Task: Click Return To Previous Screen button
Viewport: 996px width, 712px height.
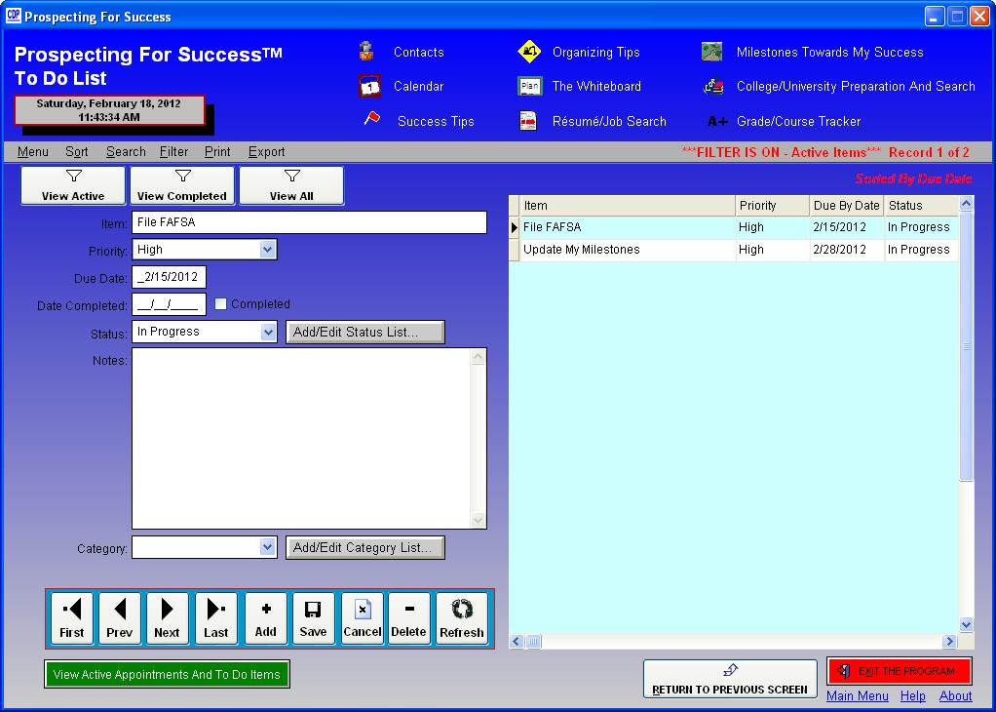Action: point(730,679)
